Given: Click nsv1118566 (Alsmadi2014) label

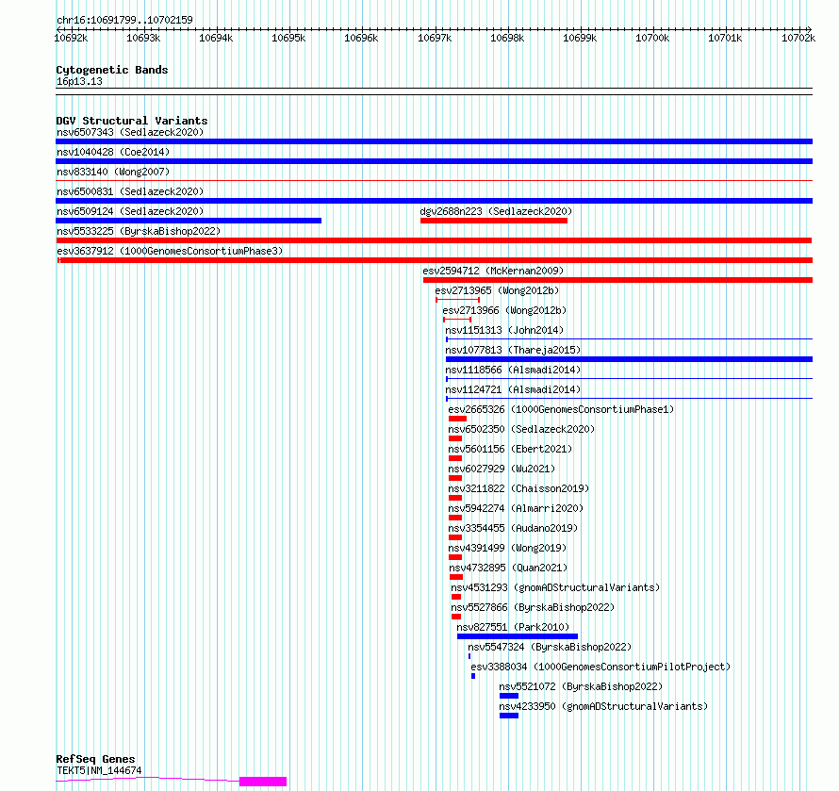Looking at the screenshot, I should 513,370.
